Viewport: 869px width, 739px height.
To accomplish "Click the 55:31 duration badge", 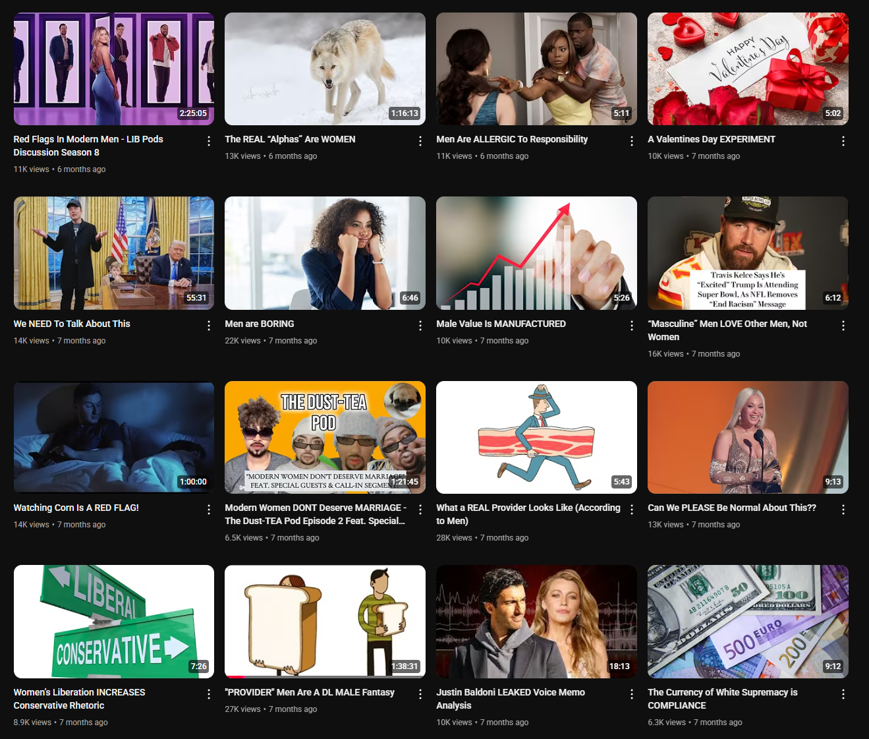I will (196, 298).
